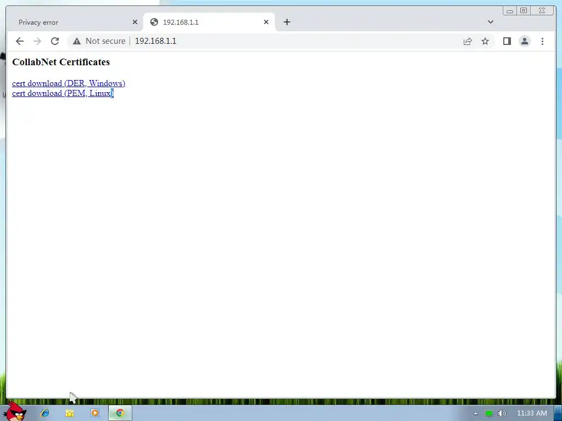Restore down the Chrome window
Image resolution: width=562 pixels, height=421 pixels.
pos(523,11)
